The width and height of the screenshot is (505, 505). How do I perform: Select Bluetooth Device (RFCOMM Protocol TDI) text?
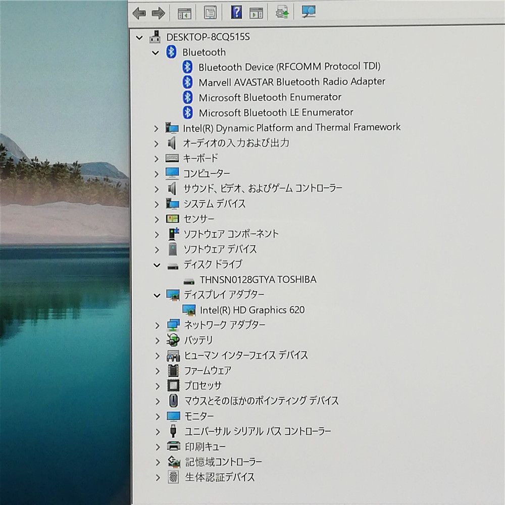pyautogui.click(x=289, y=67)
